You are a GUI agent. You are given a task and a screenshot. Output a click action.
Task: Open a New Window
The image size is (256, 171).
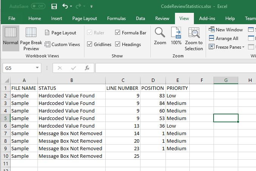(x=226, y=30)
